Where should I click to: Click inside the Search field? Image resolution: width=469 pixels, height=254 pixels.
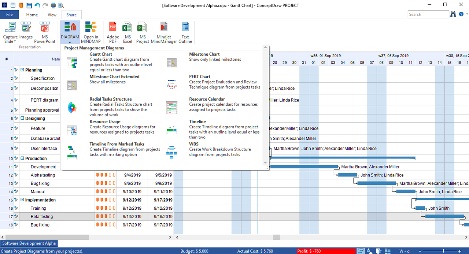(x=428, y=14)
